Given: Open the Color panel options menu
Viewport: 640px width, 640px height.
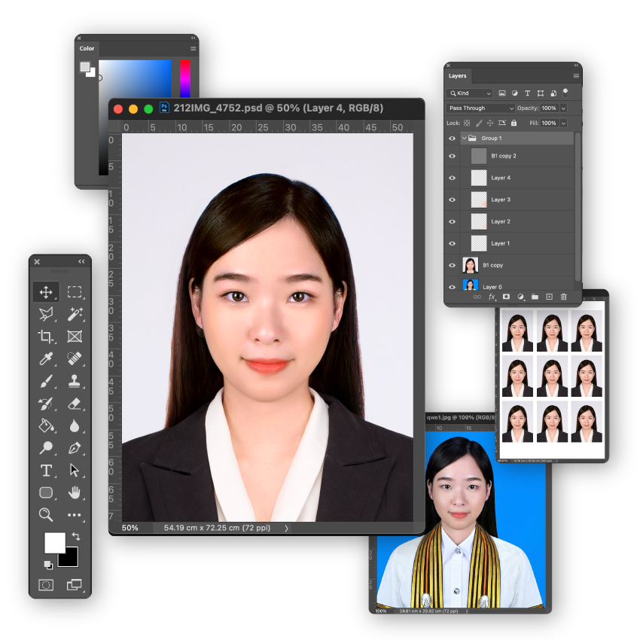Looking at the screenshot, I should pos(193,49).
